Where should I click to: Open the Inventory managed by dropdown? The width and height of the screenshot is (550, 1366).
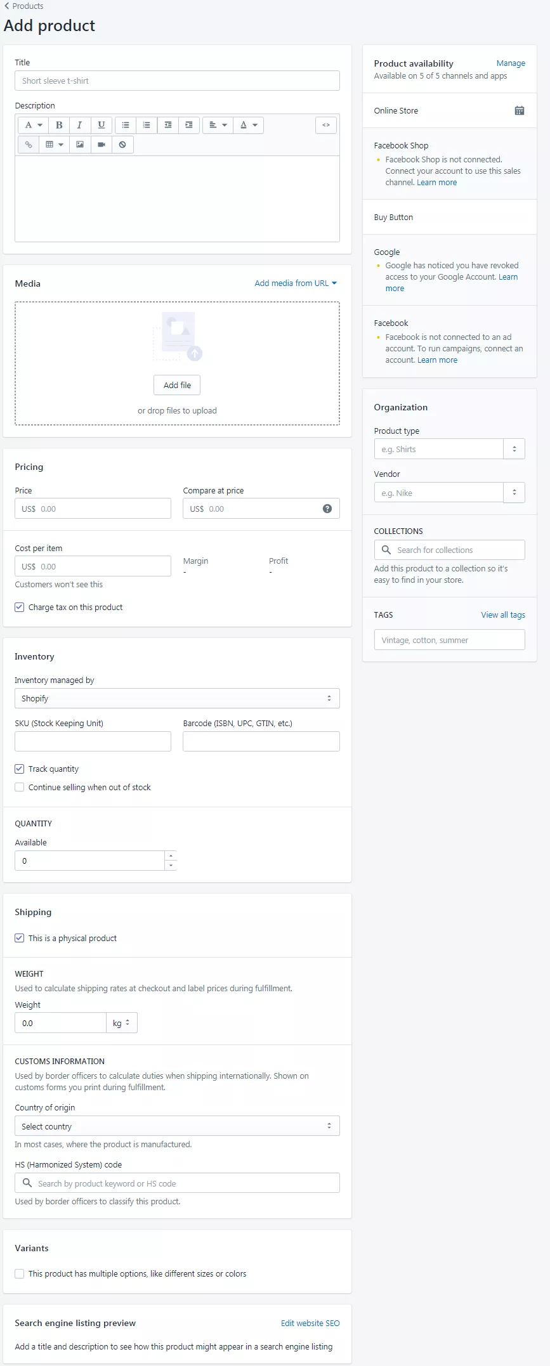[177, 698]
